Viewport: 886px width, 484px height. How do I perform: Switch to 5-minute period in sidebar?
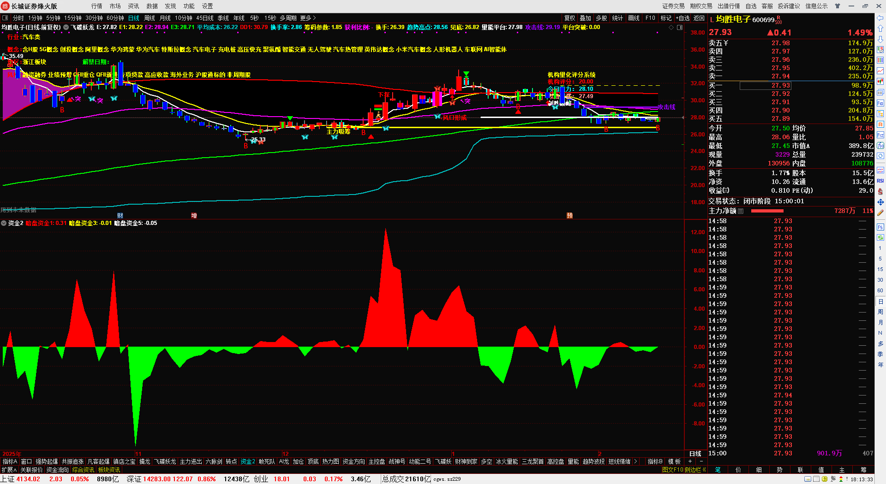880,259
